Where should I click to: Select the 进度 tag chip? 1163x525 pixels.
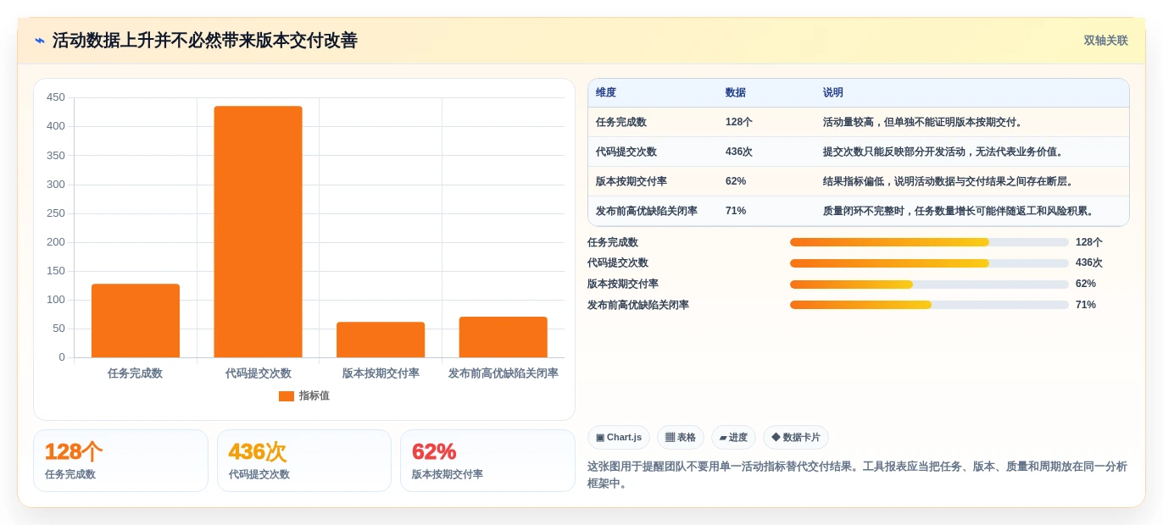coord(733,438)
